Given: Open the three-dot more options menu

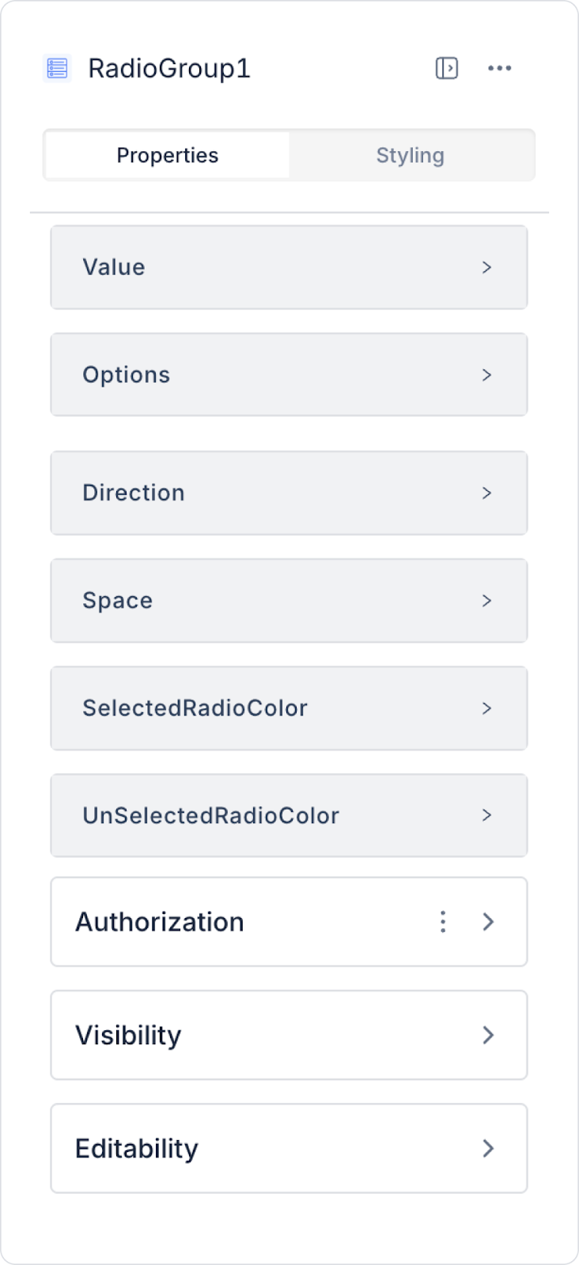Looking at the screenshot, I should (499, 69).
